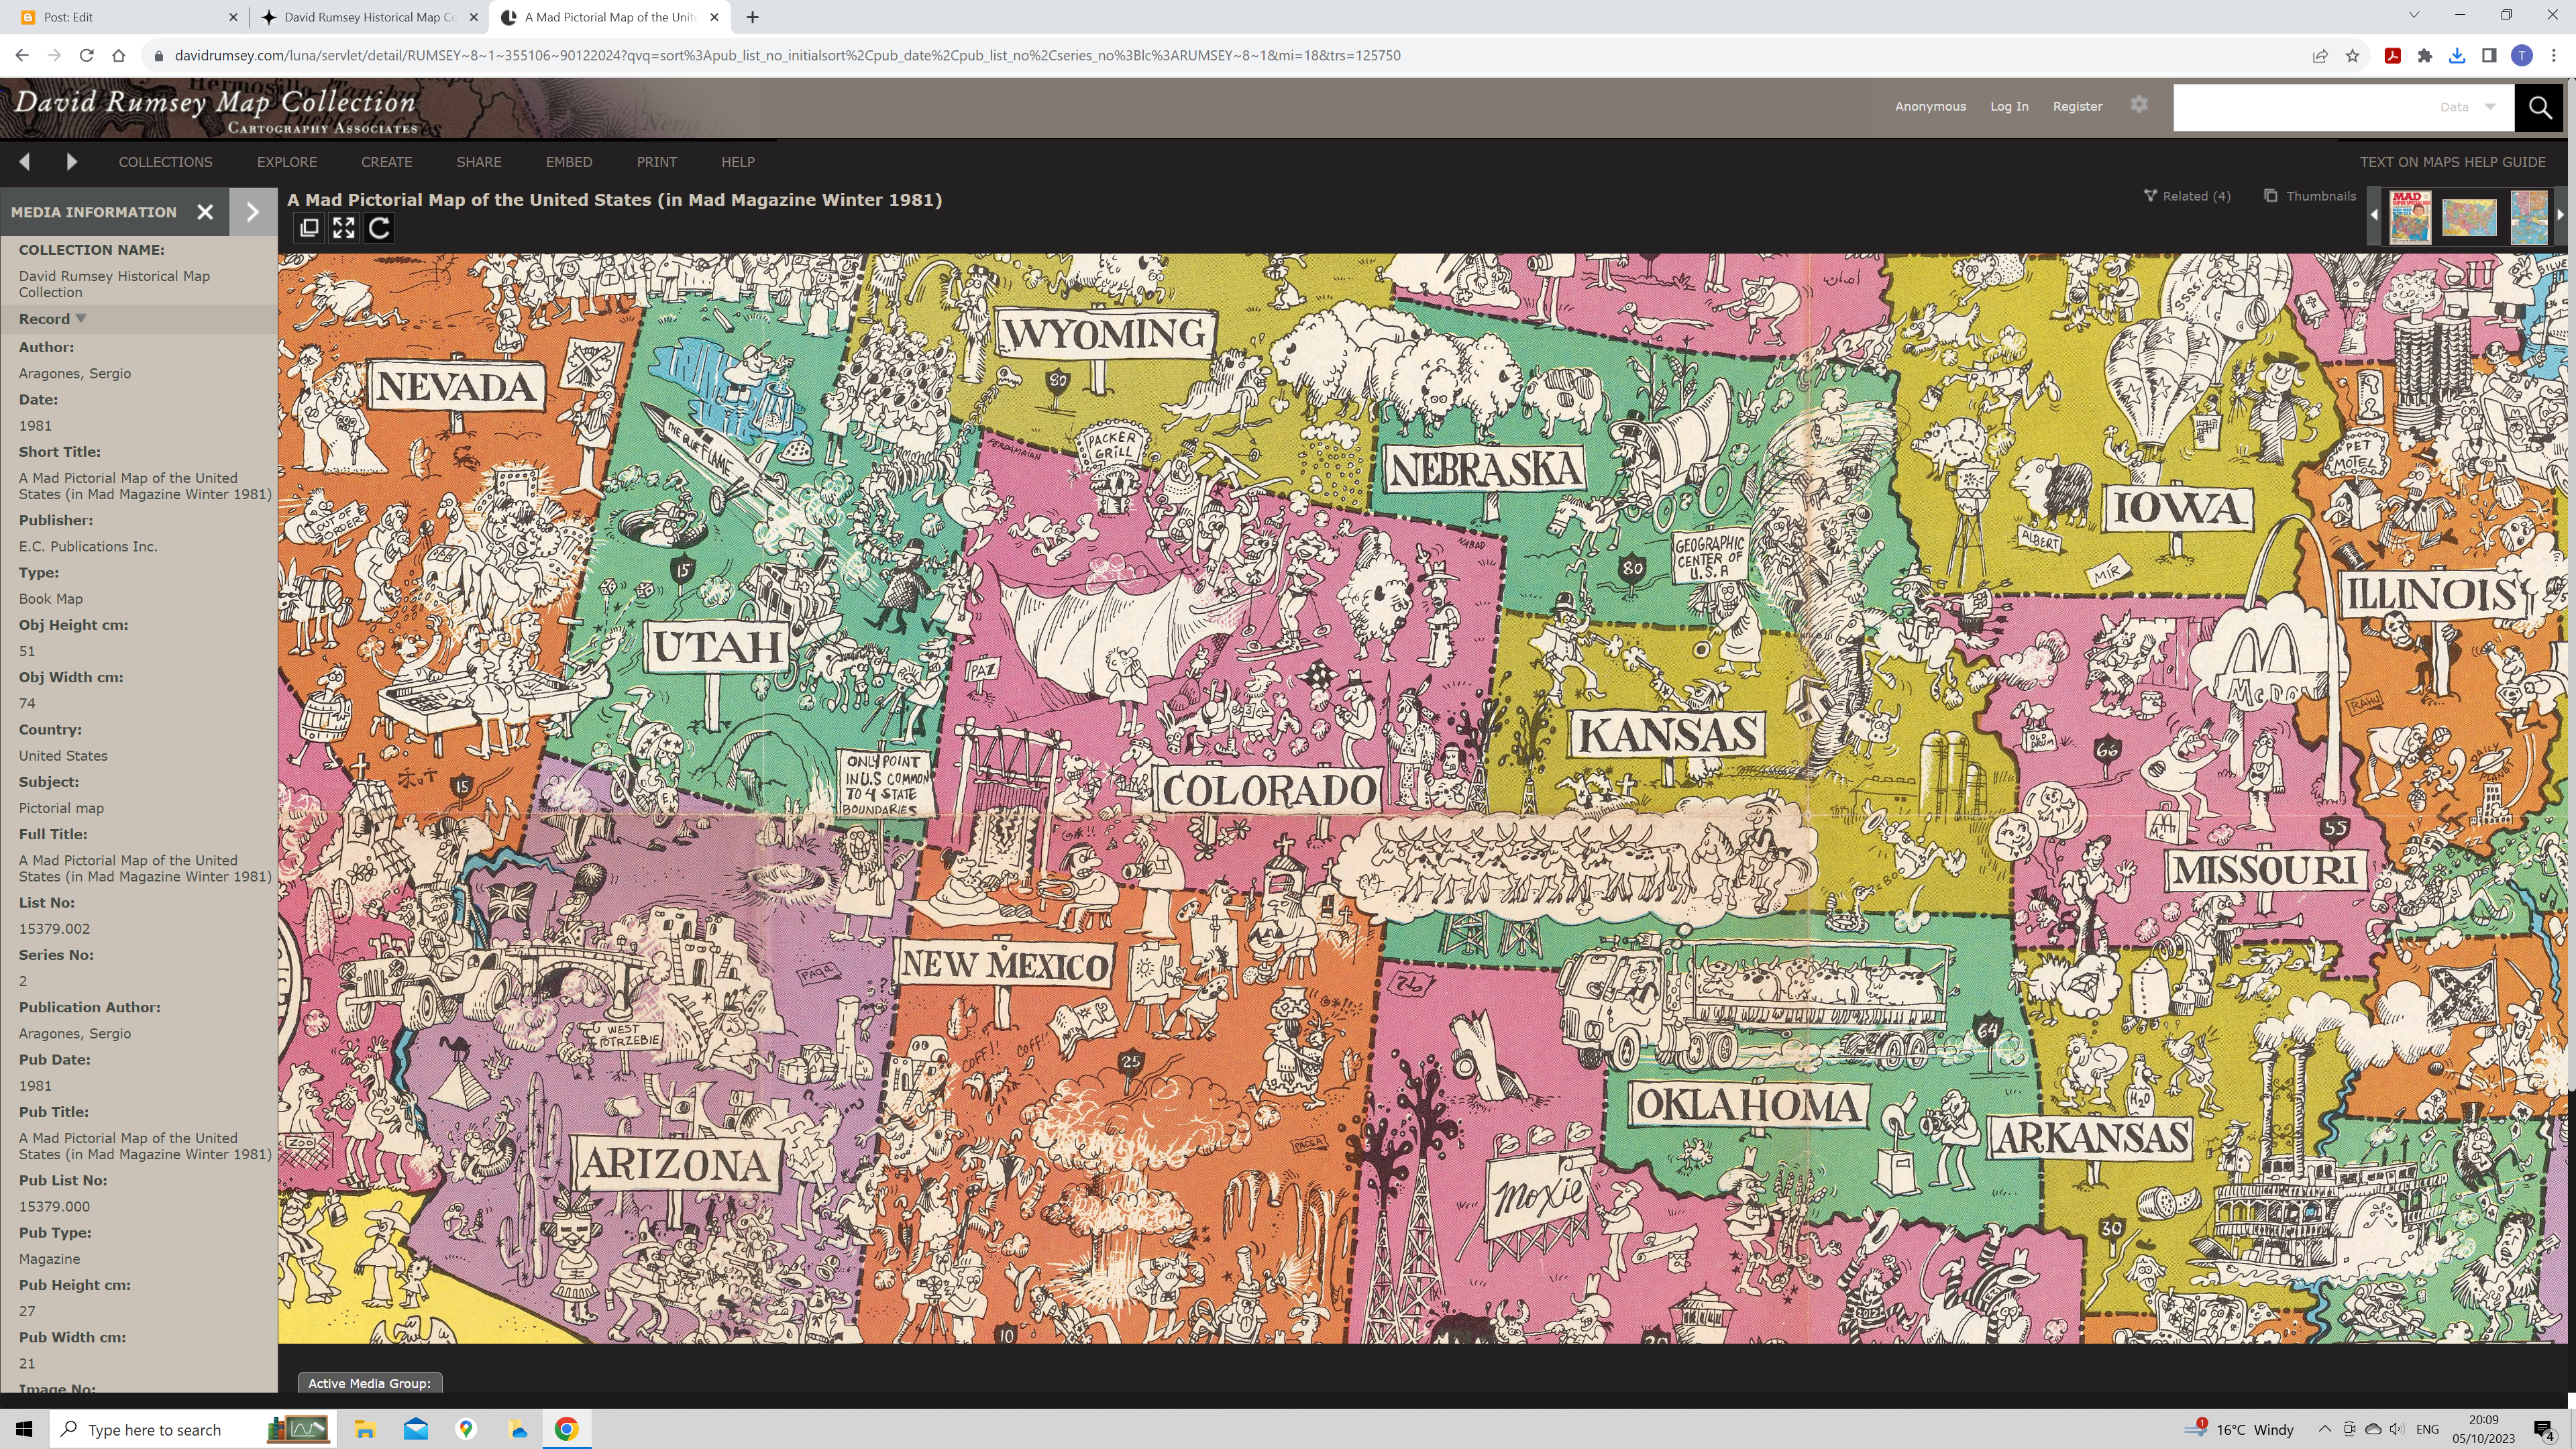Screen dimensions: 2576x1449
Task: Click the David Rumsey Map Collection logo
Action: pyautogui.click(x=215, y=109)
